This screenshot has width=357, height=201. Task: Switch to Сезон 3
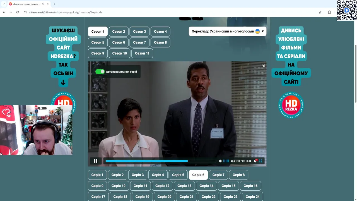(x=139, y=32)
